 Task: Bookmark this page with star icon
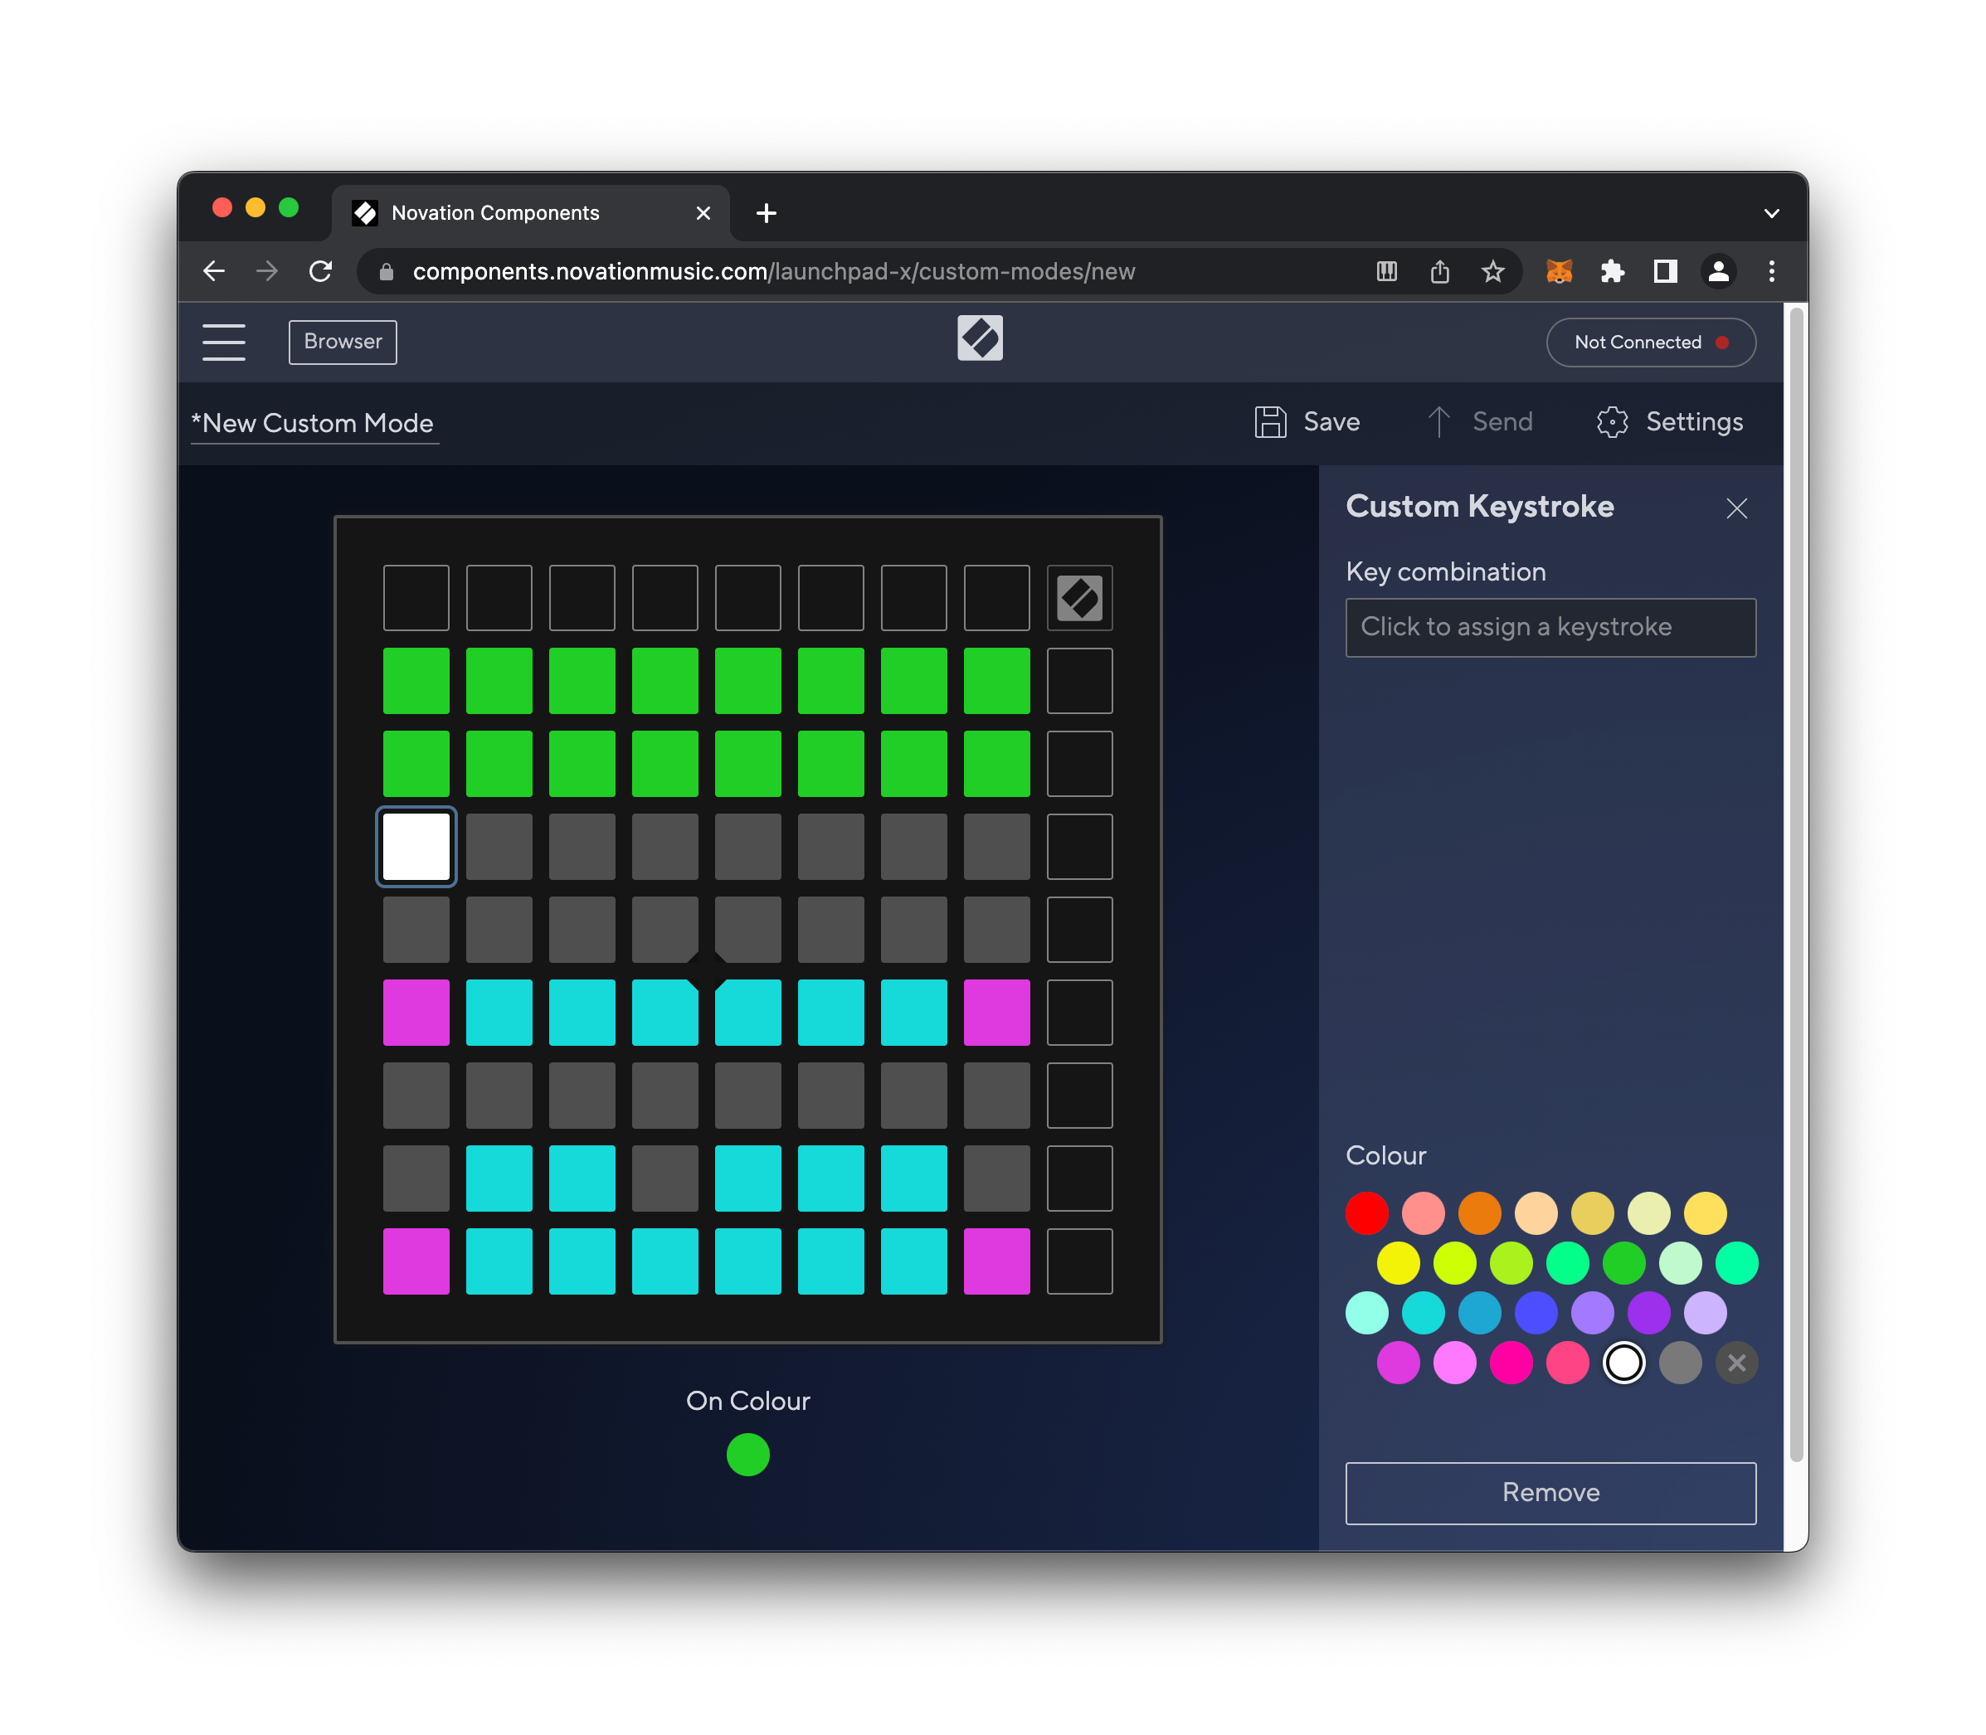point(1492,271)
